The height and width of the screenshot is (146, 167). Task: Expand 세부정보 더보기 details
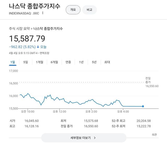(83, 138)
